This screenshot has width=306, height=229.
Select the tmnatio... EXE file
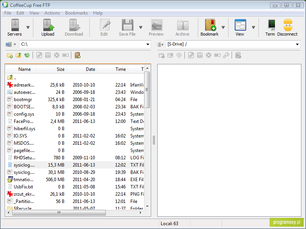(x=75, y=180)
